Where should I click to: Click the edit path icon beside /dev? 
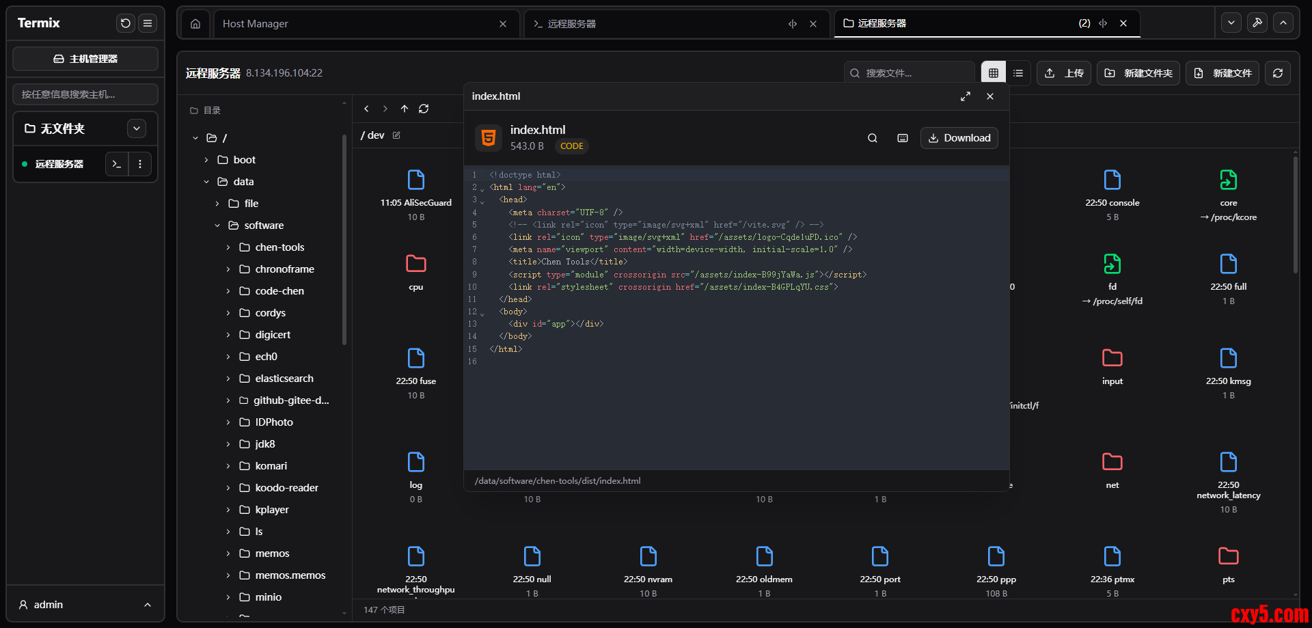tap(396, 135)
